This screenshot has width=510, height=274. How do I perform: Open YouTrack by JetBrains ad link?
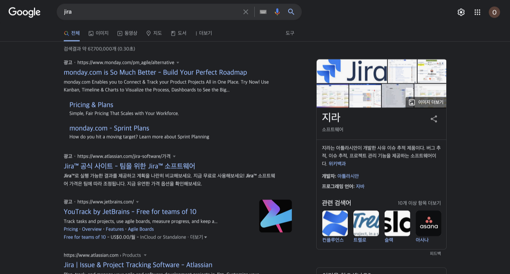[130, 211]
